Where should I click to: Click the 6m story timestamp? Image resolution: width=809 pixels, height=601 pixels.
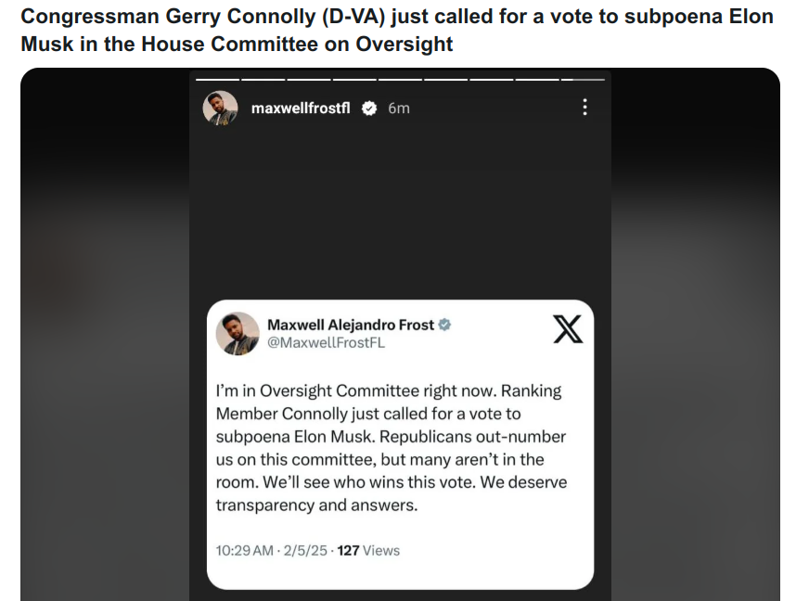[x=399, y=109]
